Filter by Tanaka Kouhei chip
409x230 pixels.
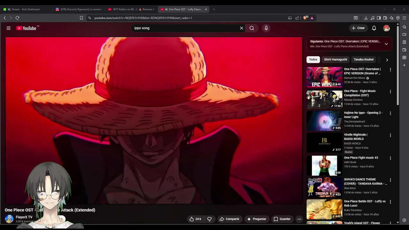tap(364, 59)
